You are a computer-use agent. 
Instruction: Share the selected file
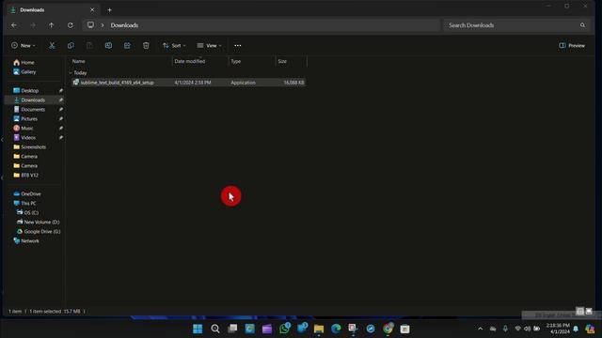[127, 46]
